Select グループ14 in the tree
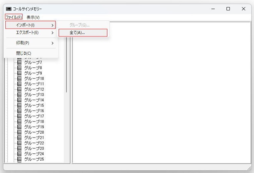 coord(34,100)
